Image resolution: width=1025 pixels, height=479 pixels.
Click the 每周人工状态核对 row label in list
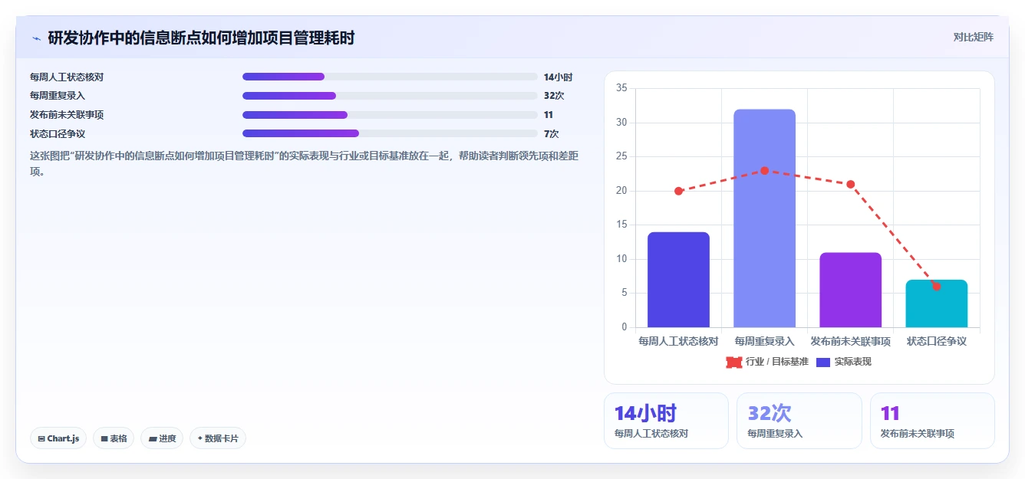coord(67,77)
